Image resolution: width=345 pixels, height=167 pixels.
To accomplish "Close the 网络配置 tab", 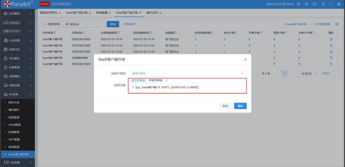I will click(110, 13).
